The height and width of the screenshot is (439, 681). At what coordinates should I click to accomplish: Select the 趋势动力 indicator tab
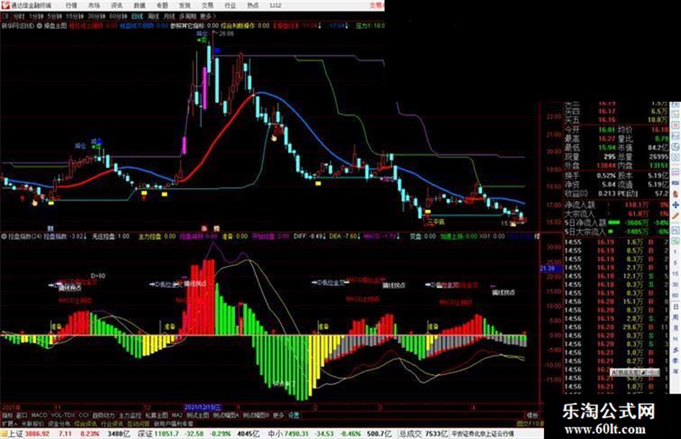tap(103, 415)
